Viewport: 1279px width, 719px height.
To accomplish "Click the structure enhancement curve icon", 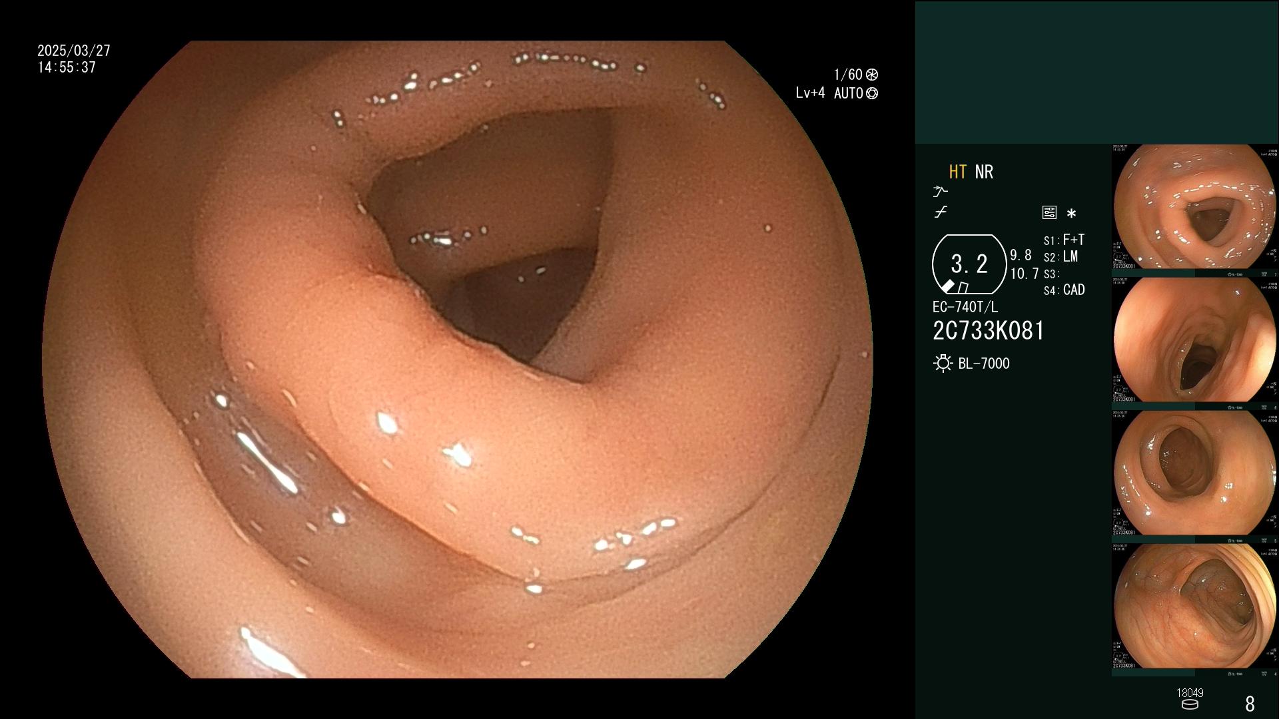I will pyautogui.click(x=941, y=212).
